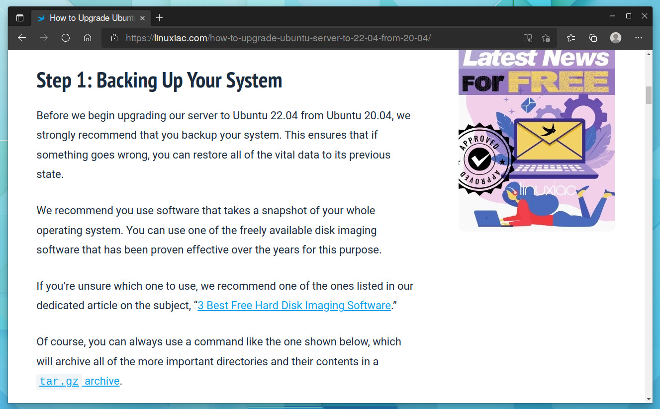
Task: Open a new browser tab
Action: (159, 18)
